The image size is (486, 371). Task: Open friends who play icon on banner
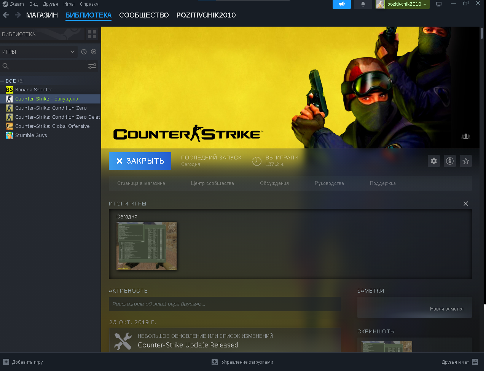pos(465,137)
